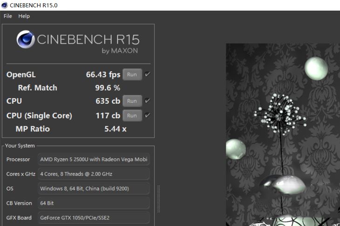This screenshot has height=226, width=340.
Task: Click the CINEBENCH R15.0 window title
Action: click(34, 6)
